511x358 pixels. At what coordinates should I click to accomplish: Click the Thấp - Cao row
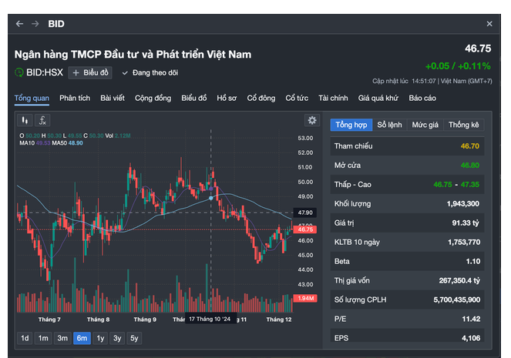point(407,185)
